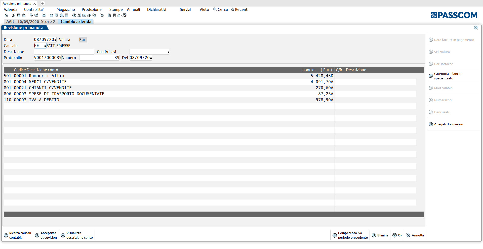
Task: Click Competenza iva periodo precedente button
Action: [350, 235]
